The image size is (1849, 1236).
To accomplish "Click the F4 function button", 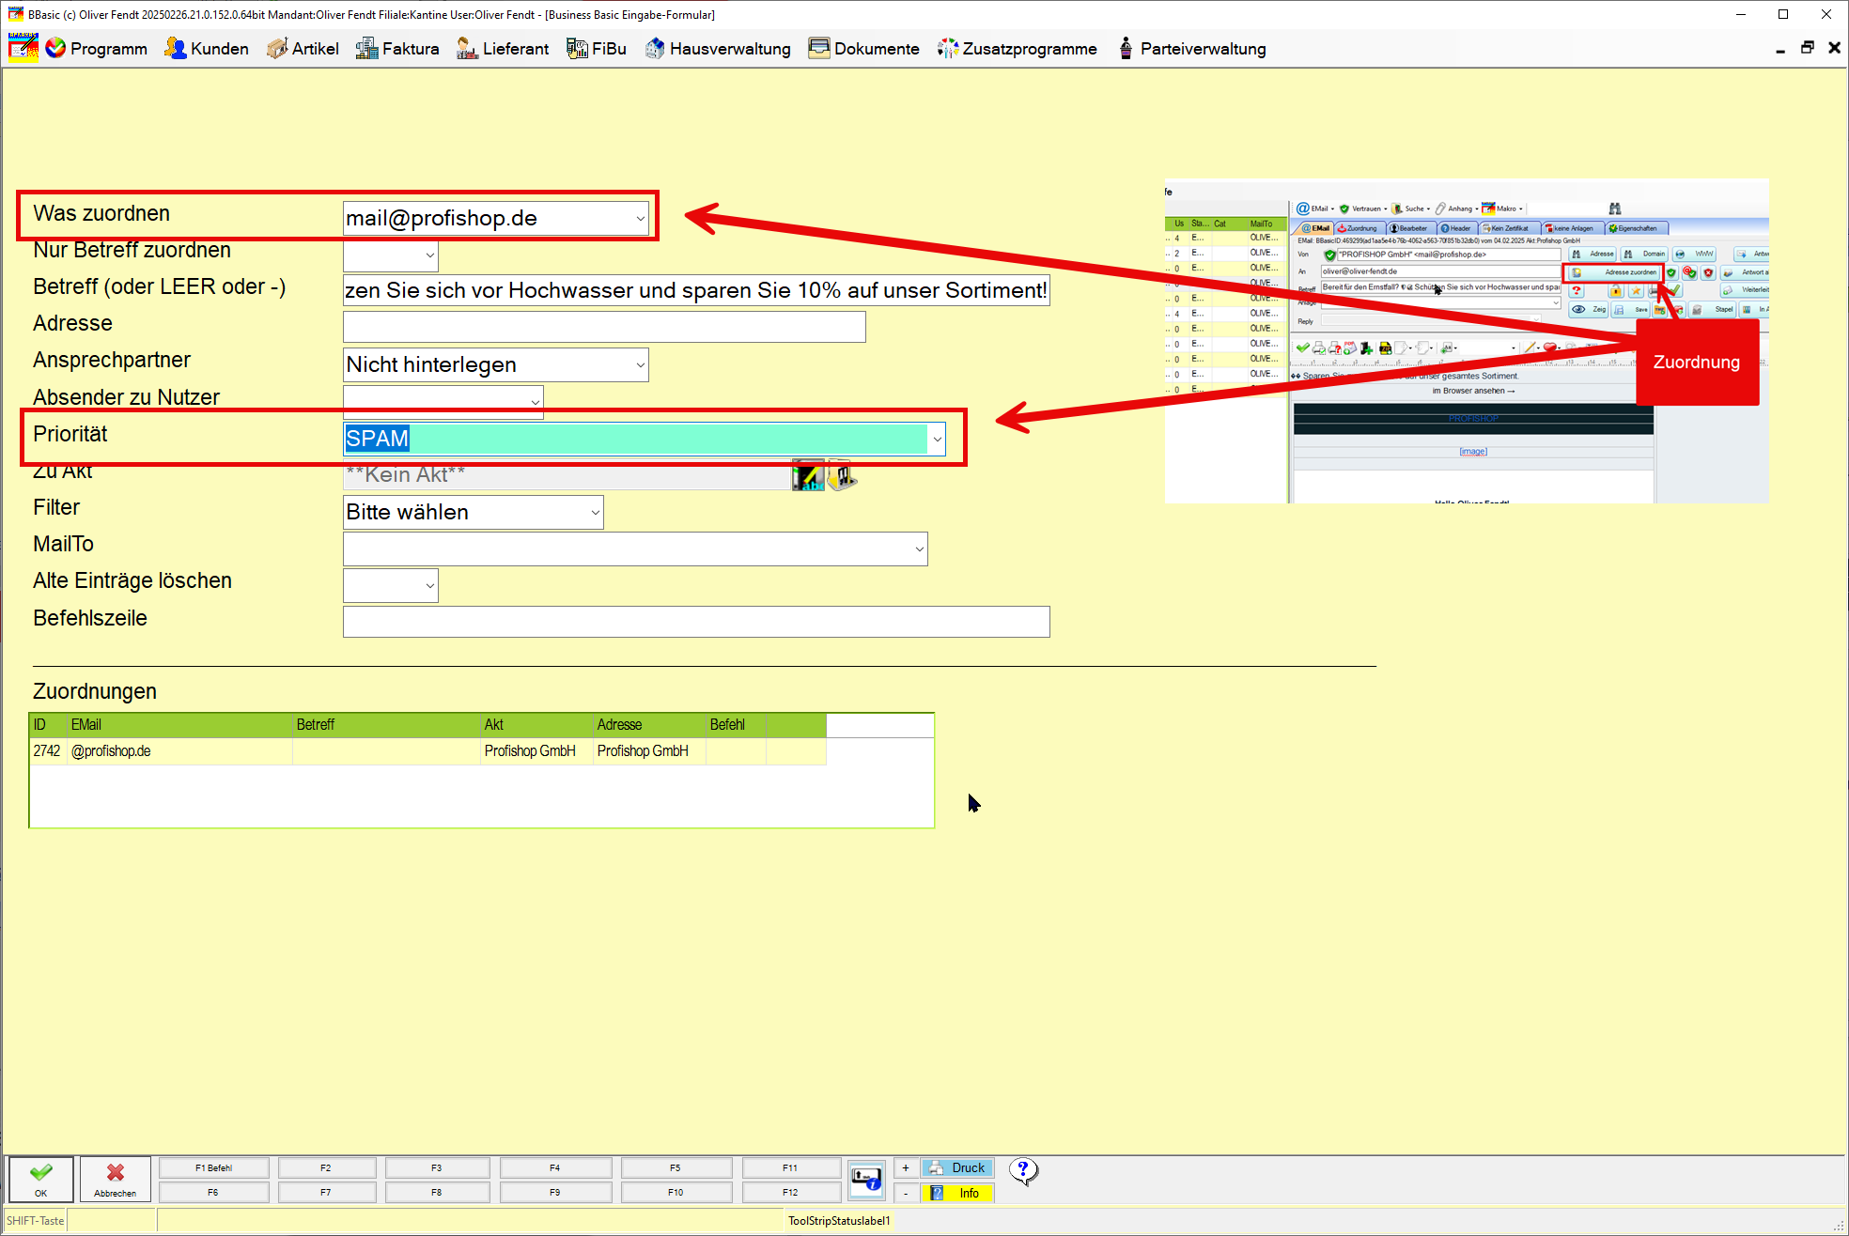I will click(555, 1168).
